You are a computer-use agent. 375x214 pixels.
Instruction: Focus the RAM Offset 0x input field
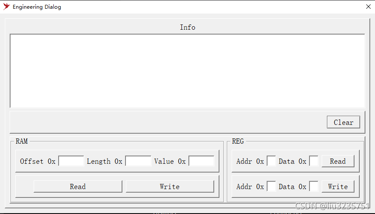[x=71, y=161]
